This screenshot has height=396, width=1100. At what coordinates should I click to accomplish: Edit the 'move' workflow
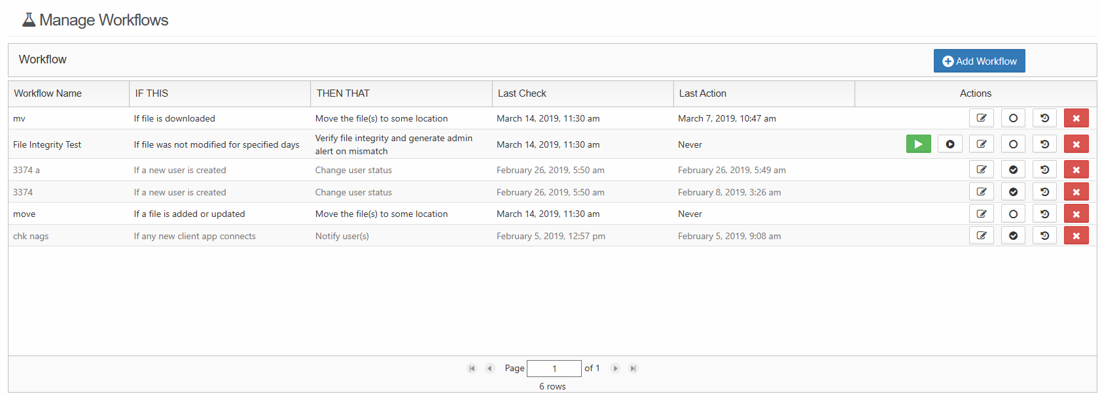tap(981, 214)
